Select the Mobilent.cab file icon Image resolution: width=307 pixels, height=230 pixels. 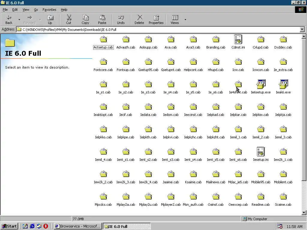[x=283, y=174]
